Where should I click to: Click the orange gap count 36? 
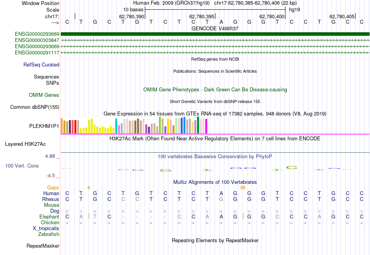click(x=243, y=188)
